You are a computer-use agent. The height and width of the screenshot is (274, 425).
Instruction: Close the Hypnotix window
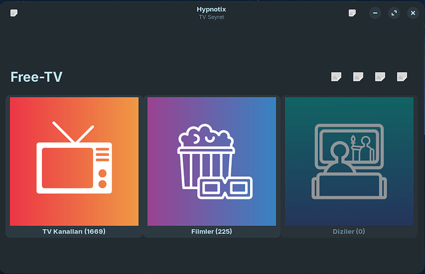[413, 13]
